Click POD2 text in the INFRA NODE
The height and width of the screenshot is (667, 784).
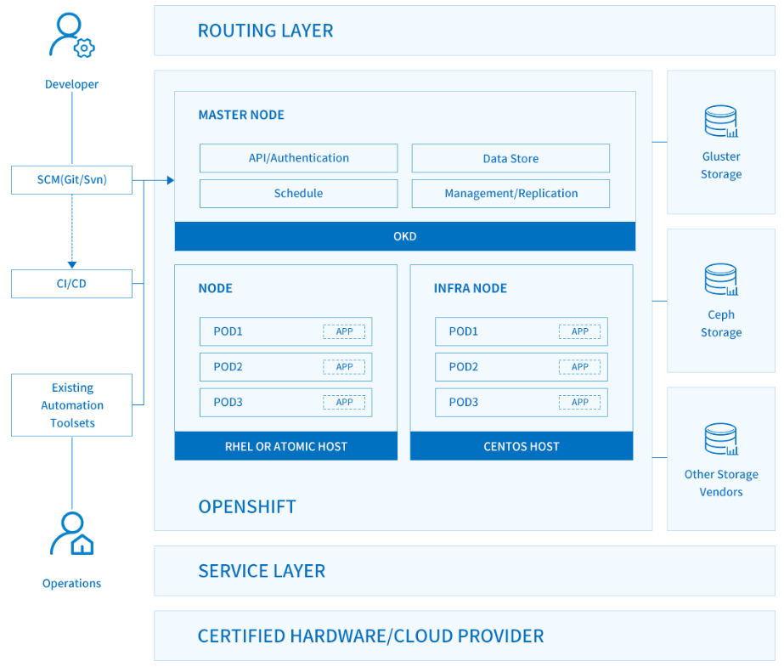pos(464,367)
